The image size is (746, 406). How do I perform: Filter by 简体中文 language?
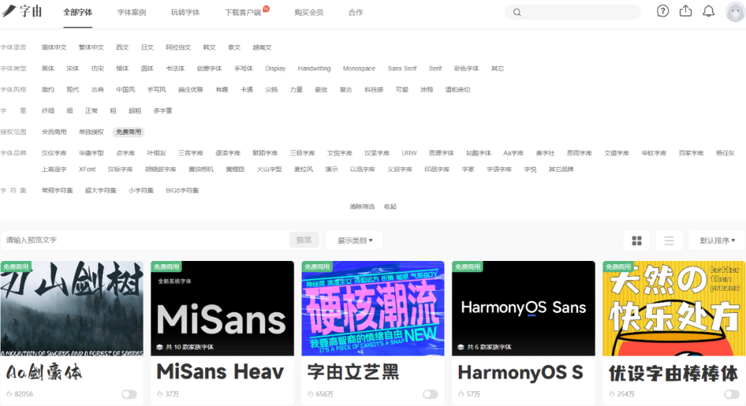(x=54, y=48)
